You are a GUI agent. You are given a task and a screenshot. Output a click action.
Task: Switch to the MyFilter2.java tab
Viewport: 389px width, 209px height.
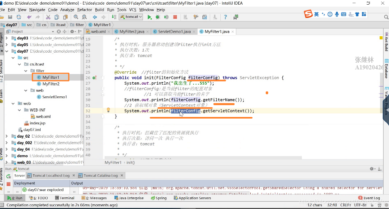coord(132,32)
